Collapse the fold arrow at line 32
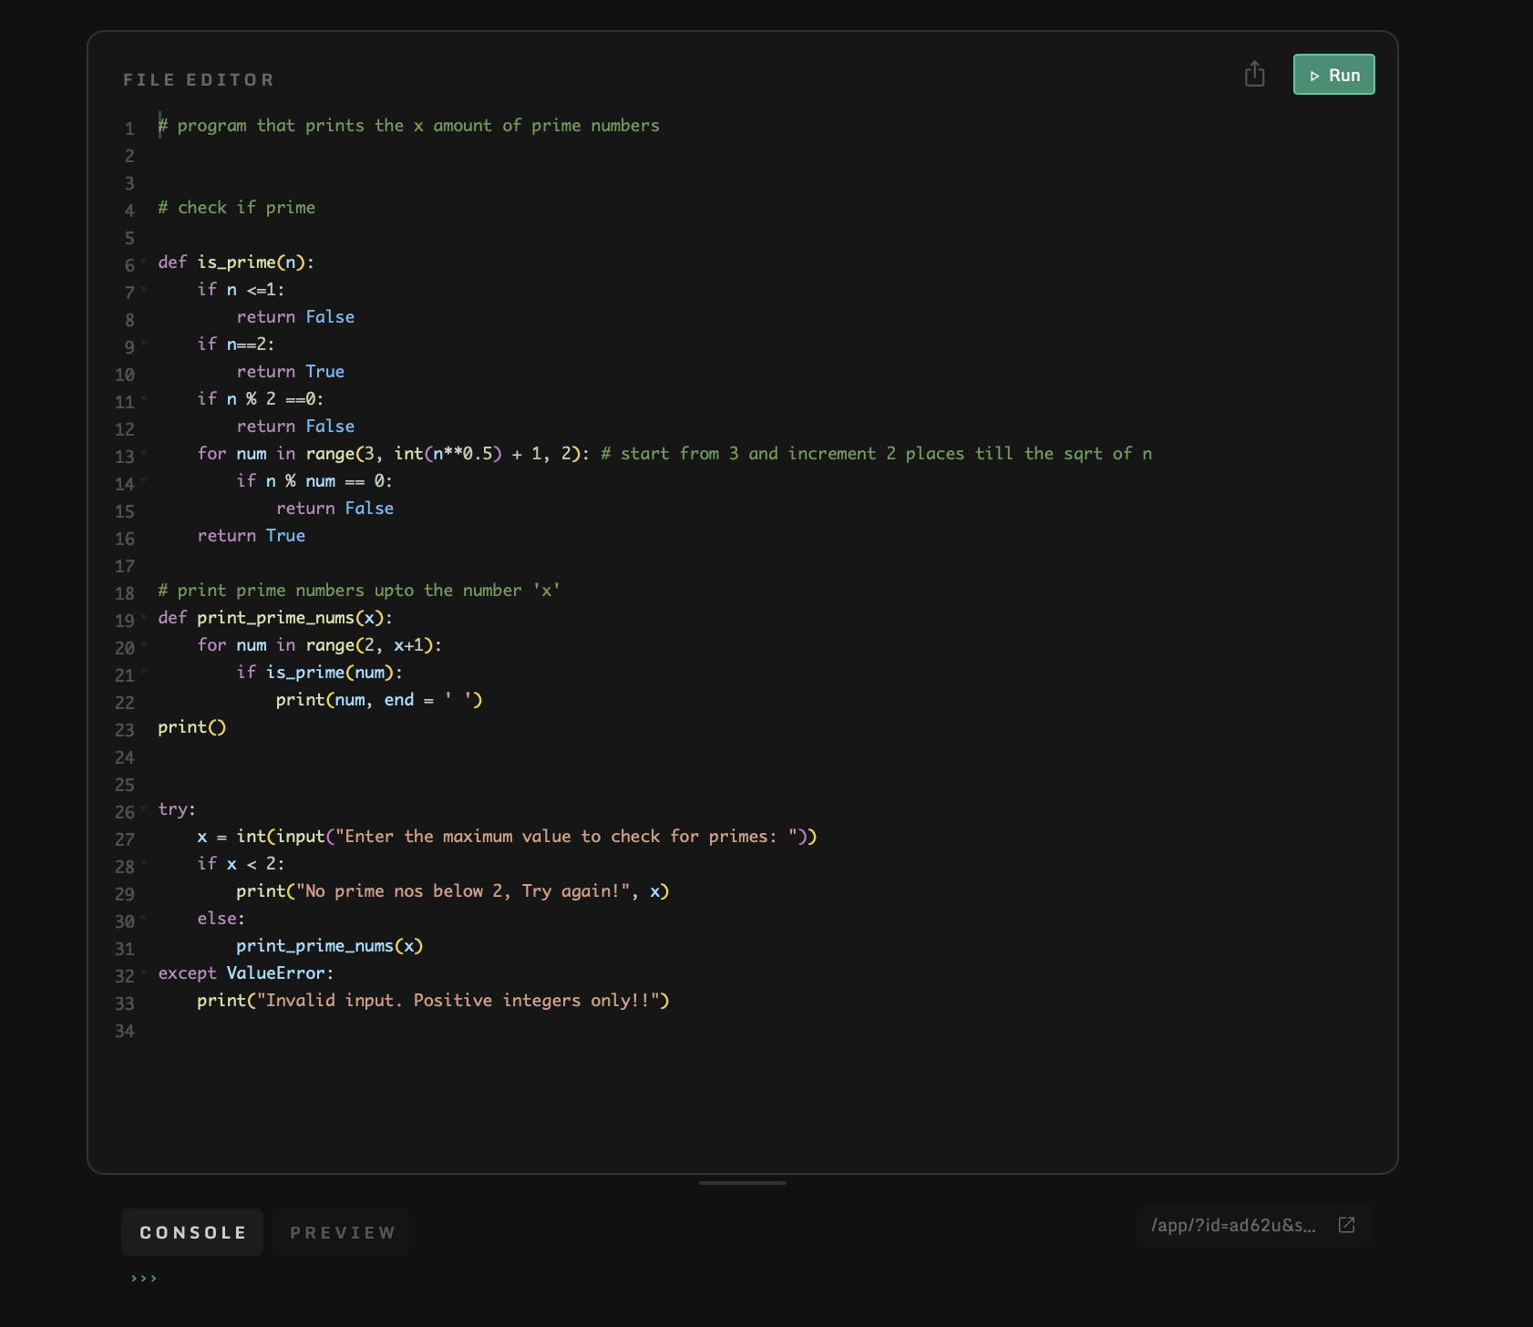The width and height of the screenshot is (1533, 1327). [x=144, y=973]
